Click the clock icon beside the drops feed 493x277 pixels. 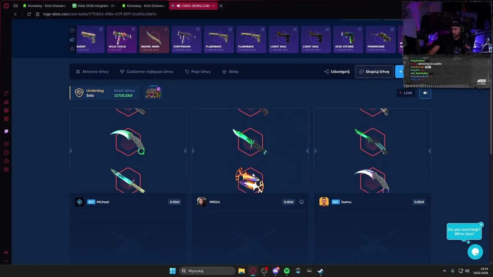point(72,30)
